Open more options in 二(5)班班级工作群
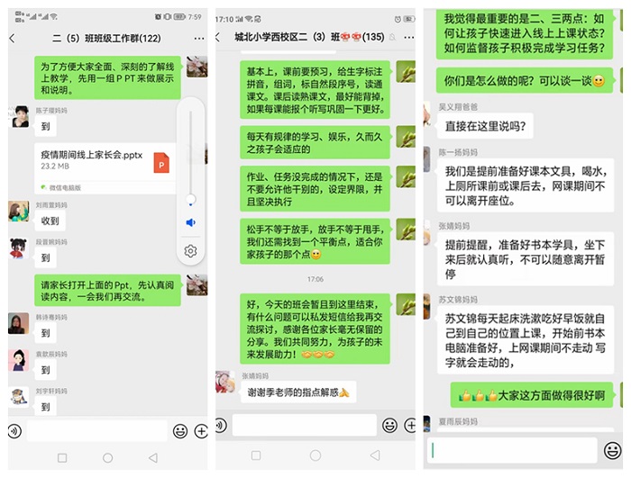Screen dimensions: 631x478 pyautogui.click(x=199, y=38)
